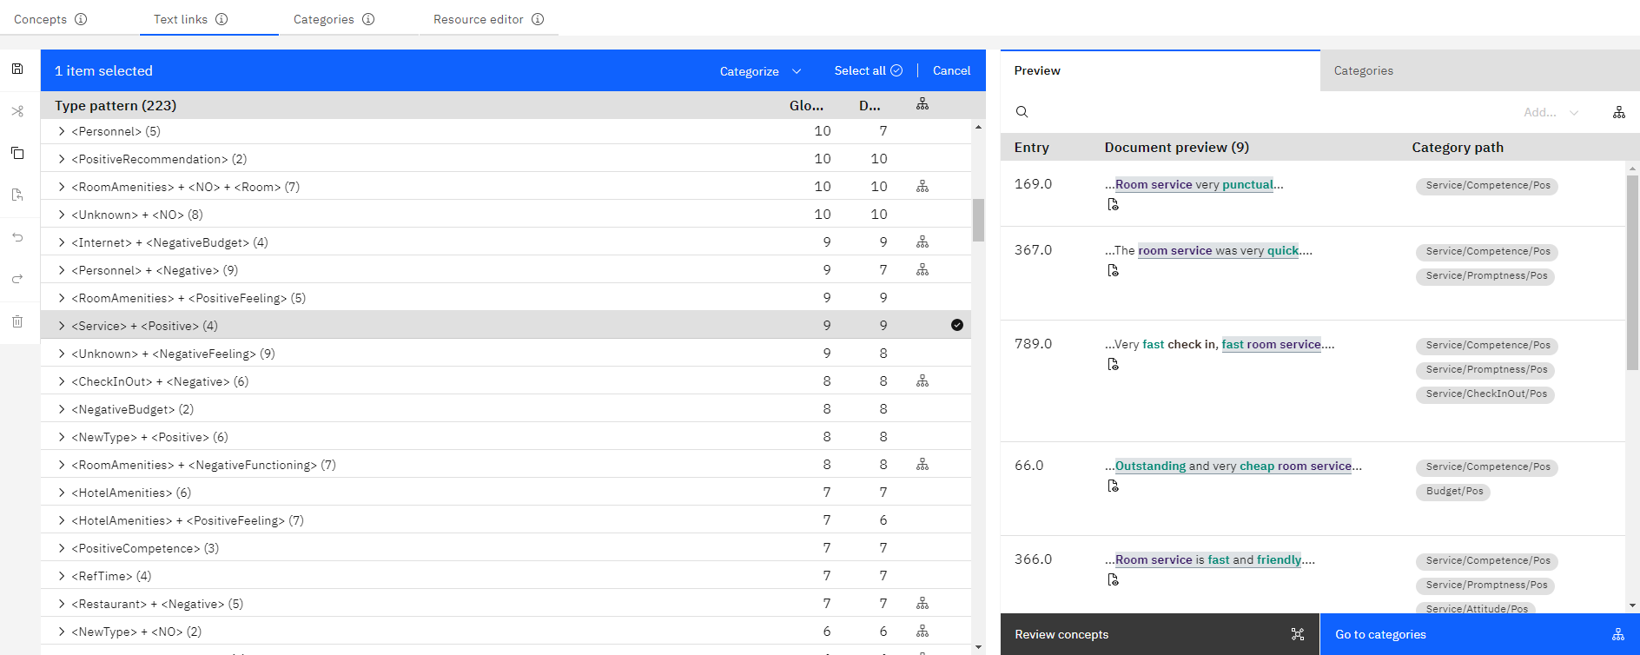The height and width of the screenshot is (655, 1640).
Task: Expand <Service> + <Positive> (4) row
Action: [x=62, y=326]
